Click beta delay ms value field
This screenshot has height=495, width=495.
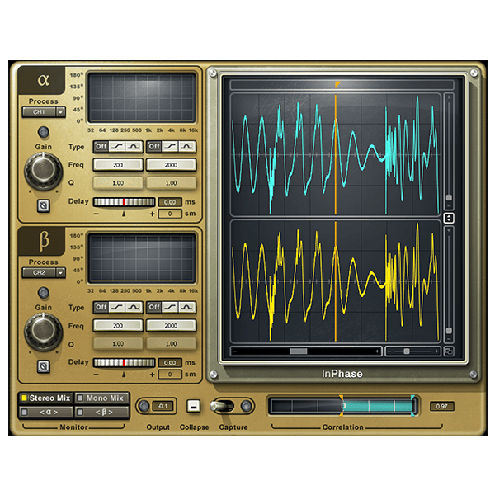(x=170, y=363)
